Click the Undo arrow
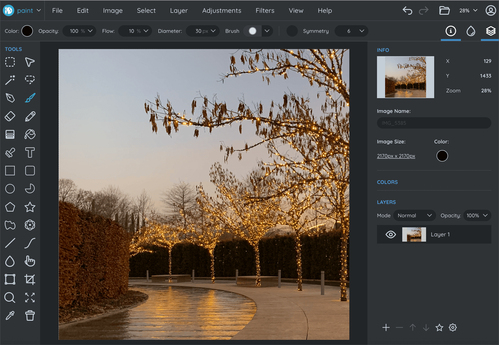 [x=407, y=11]
